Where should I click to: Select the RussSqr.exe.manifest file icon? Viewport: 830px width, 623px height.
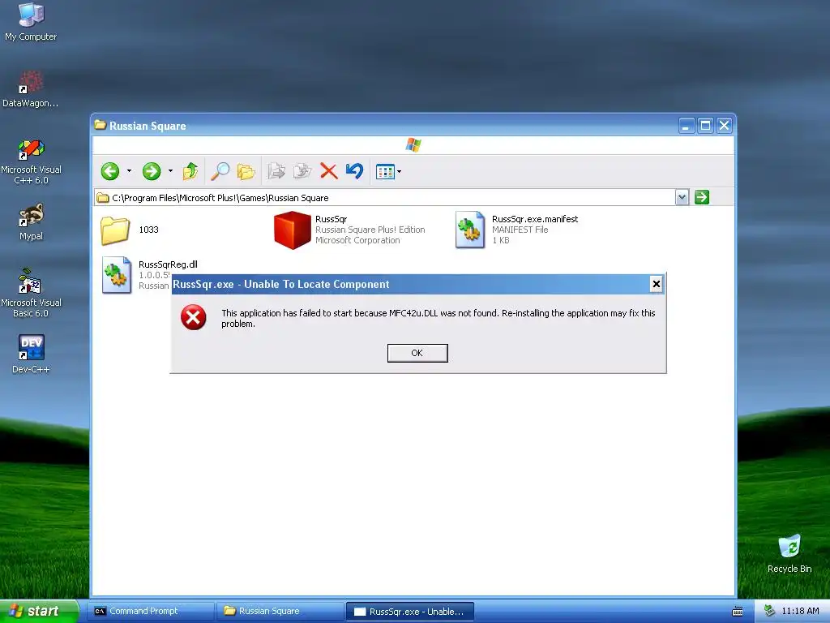(470, 230)
